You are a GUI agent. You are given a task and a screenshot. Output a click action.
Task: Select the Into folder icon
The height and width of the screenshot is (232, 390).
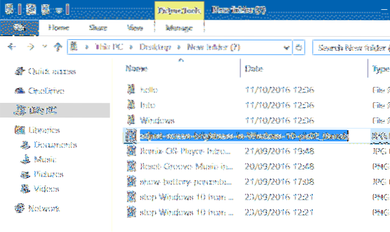(x=131, y=105)
